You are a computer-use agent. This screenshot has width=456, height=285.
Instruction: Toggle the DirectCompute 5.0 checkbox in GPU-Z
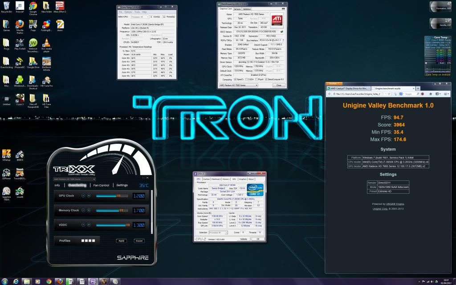(x=266, y=79)
